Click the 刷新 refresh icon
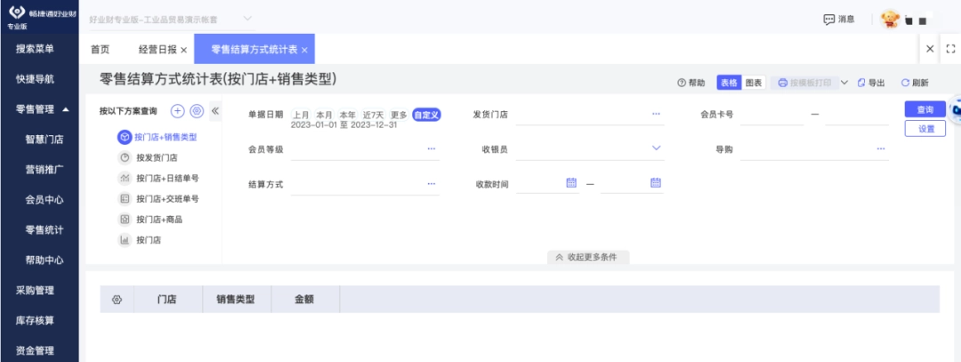961x362 pixels. coord(905,83)
